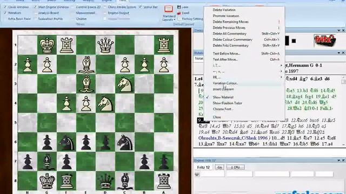Select the black bishop on g7
The width and height of the screenshot is (346, 194).
point(47,162)
